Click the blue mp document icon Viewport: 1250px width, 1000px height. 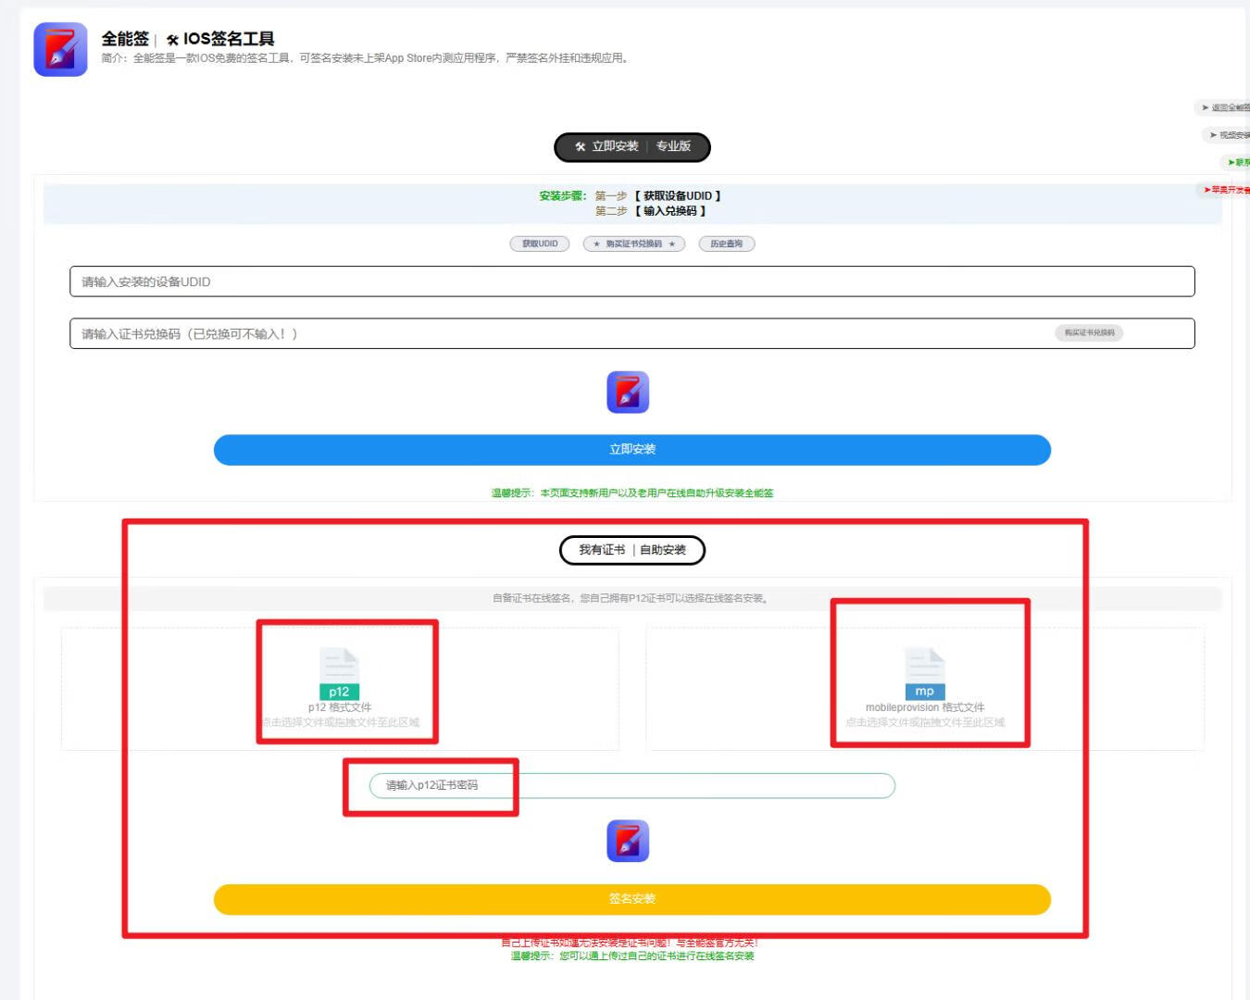(x=924, y=673)
